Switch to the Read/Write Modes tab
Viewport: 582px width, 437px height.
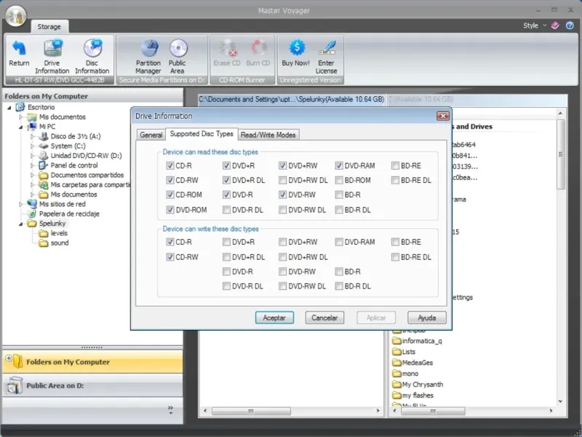coord(268,135)
